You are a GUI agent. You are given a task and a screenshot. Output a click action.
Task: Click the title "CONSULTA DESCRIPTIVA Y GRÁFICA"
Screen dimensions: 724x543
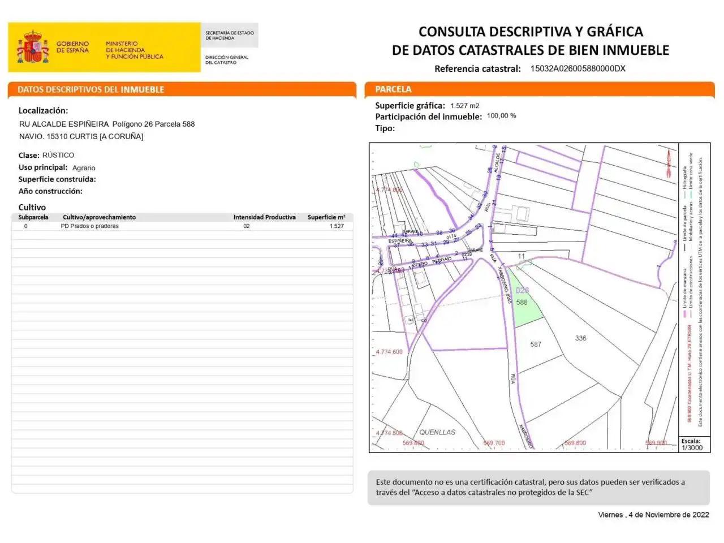coord(531,31)
